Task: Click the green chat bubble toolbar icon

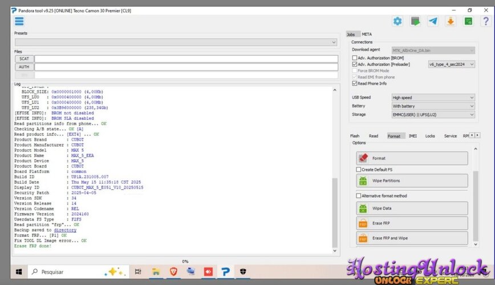Action: pyautogui.click(x=415, y=21)
